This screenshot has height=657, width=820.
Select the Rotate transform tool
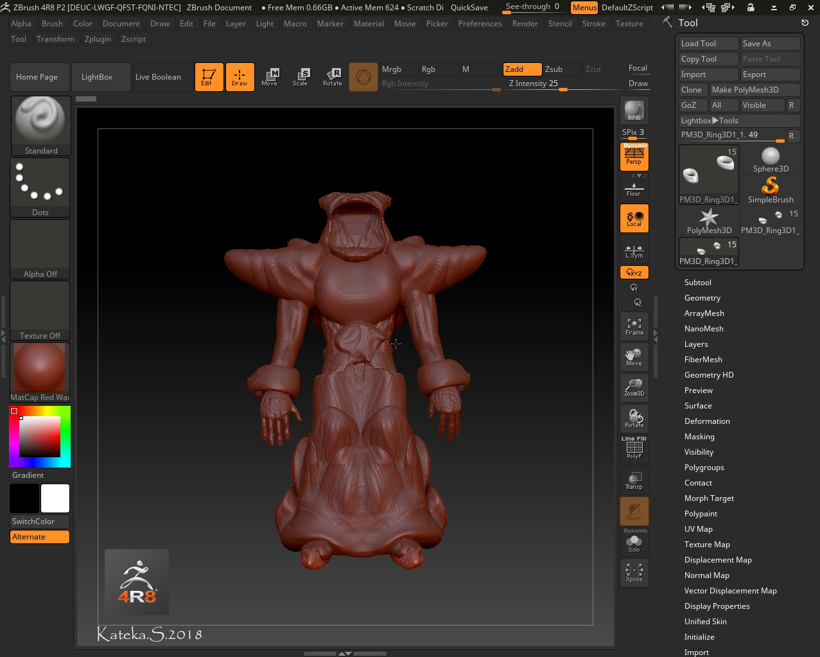332,77
